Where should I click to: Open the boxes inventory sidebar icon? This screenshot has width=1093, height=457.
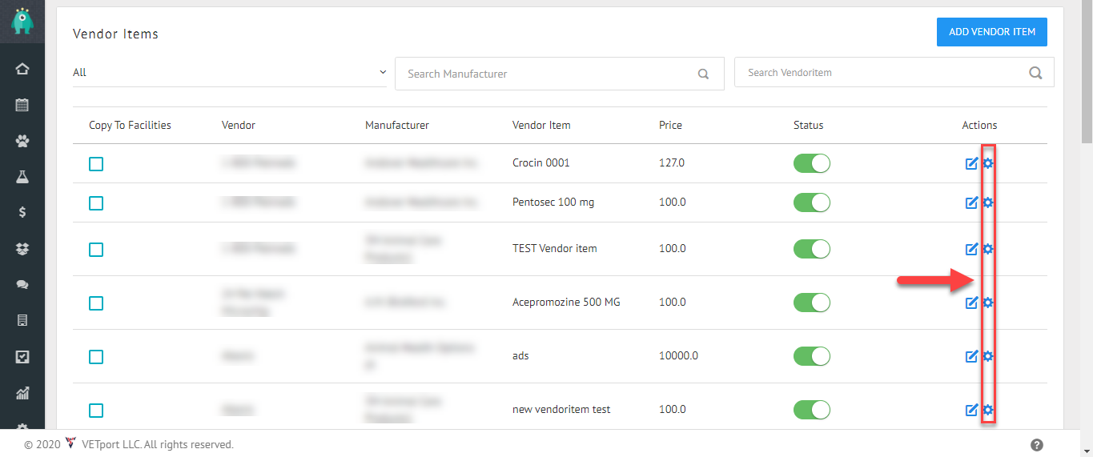click(22, 249)
